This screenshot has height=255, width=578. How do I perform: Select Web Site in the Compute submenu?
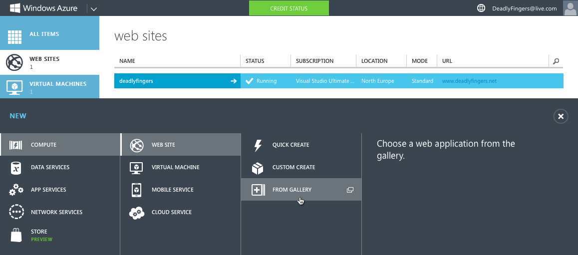(x=181, y=144)
